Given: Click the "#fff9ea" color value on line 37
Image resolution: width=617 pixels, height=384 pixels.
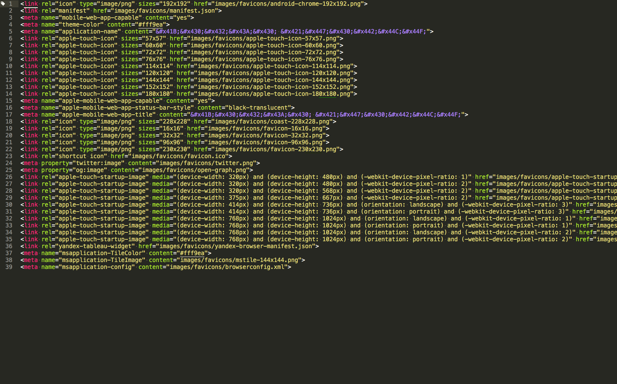Looking at the screenshot, I should 192,253.
